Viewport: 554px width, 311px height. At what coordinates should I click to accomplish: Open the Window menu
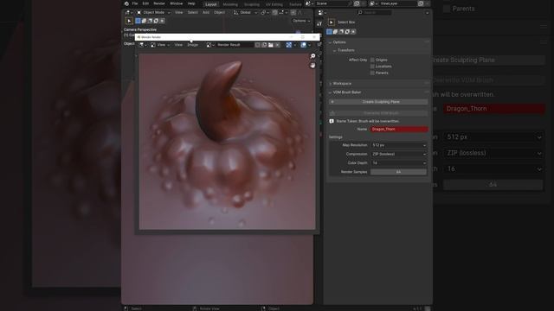click(176, 3)
